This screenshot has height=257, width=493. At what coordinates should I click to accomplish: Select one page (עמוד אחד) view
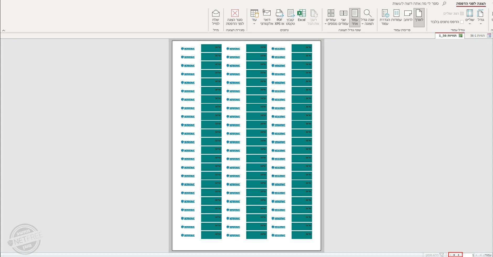(355, 17)
